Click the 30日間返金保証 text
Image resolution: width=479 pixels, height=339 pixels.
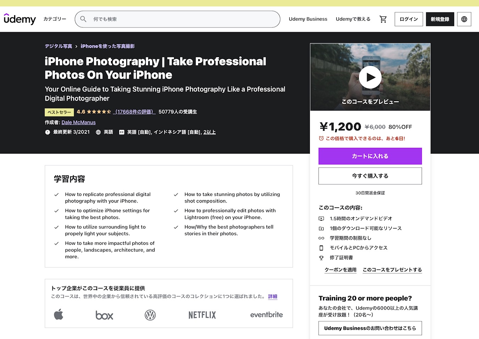click(370, 193)
